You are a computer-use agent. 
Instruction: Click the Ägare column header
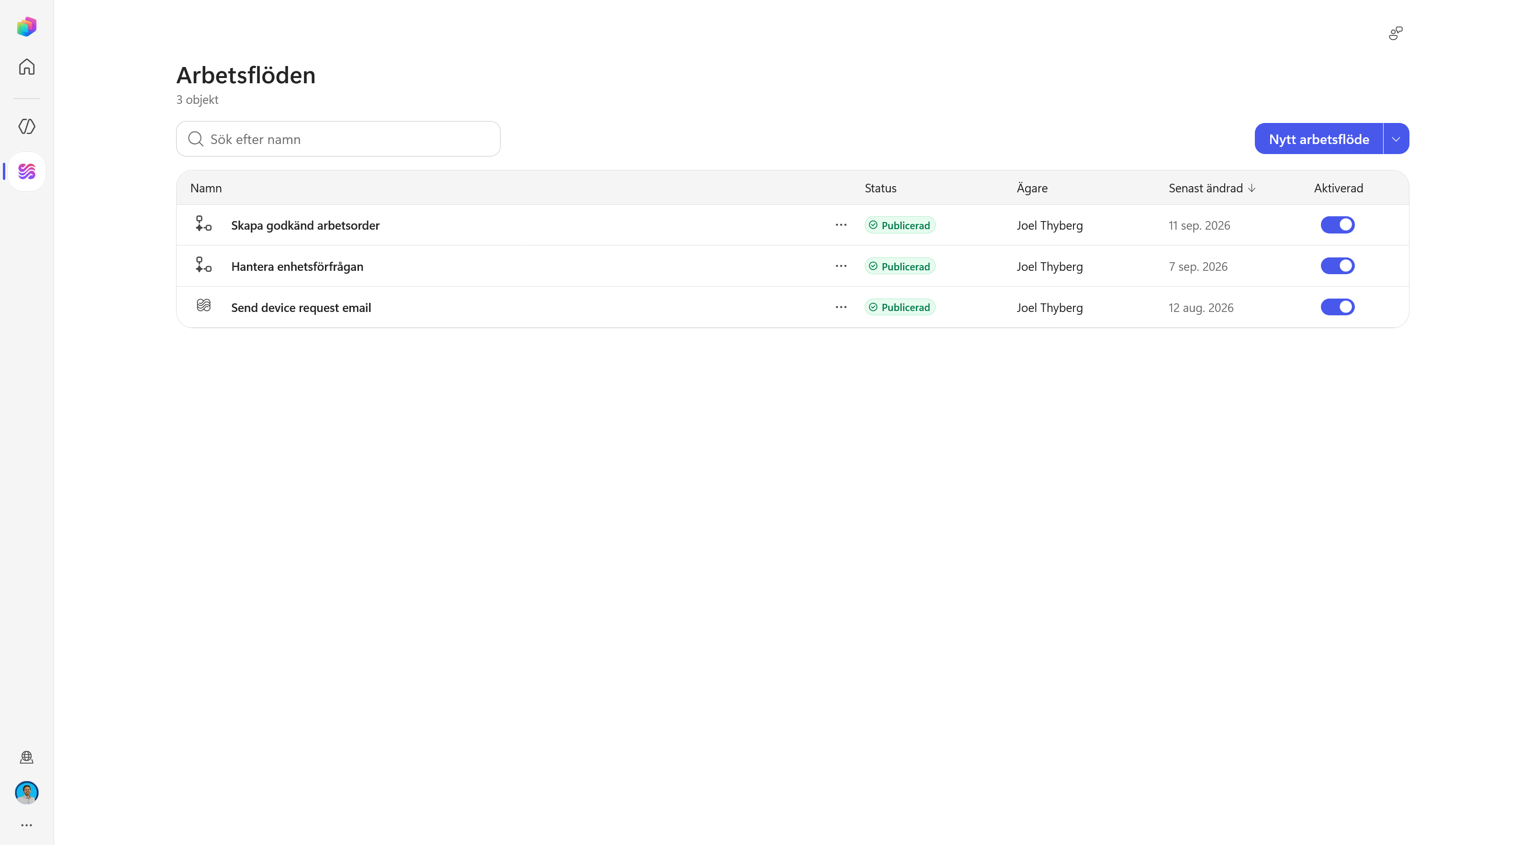pyautogui.click(x=1032, y=188)
